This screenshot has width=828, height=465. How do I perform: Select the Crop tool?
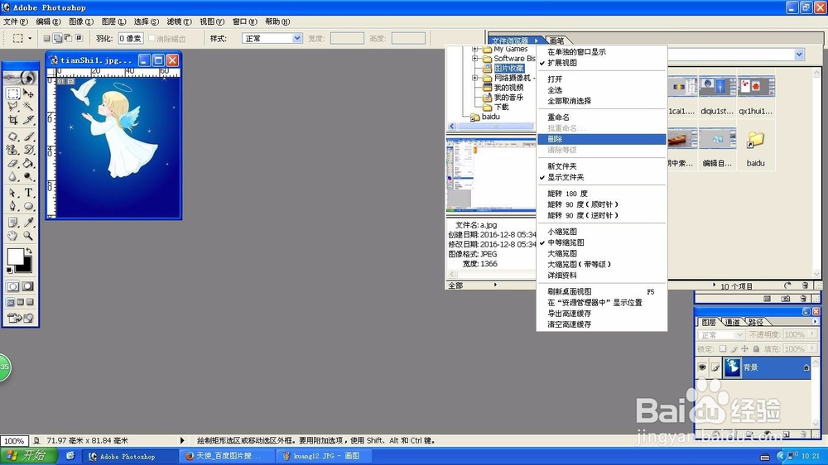(x=13, y=120)
